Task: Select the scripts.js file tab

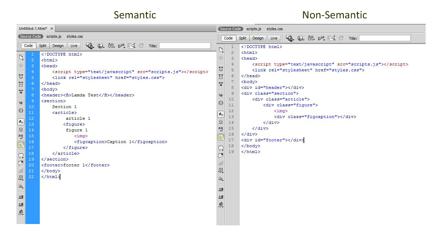Action: point(54,36)
